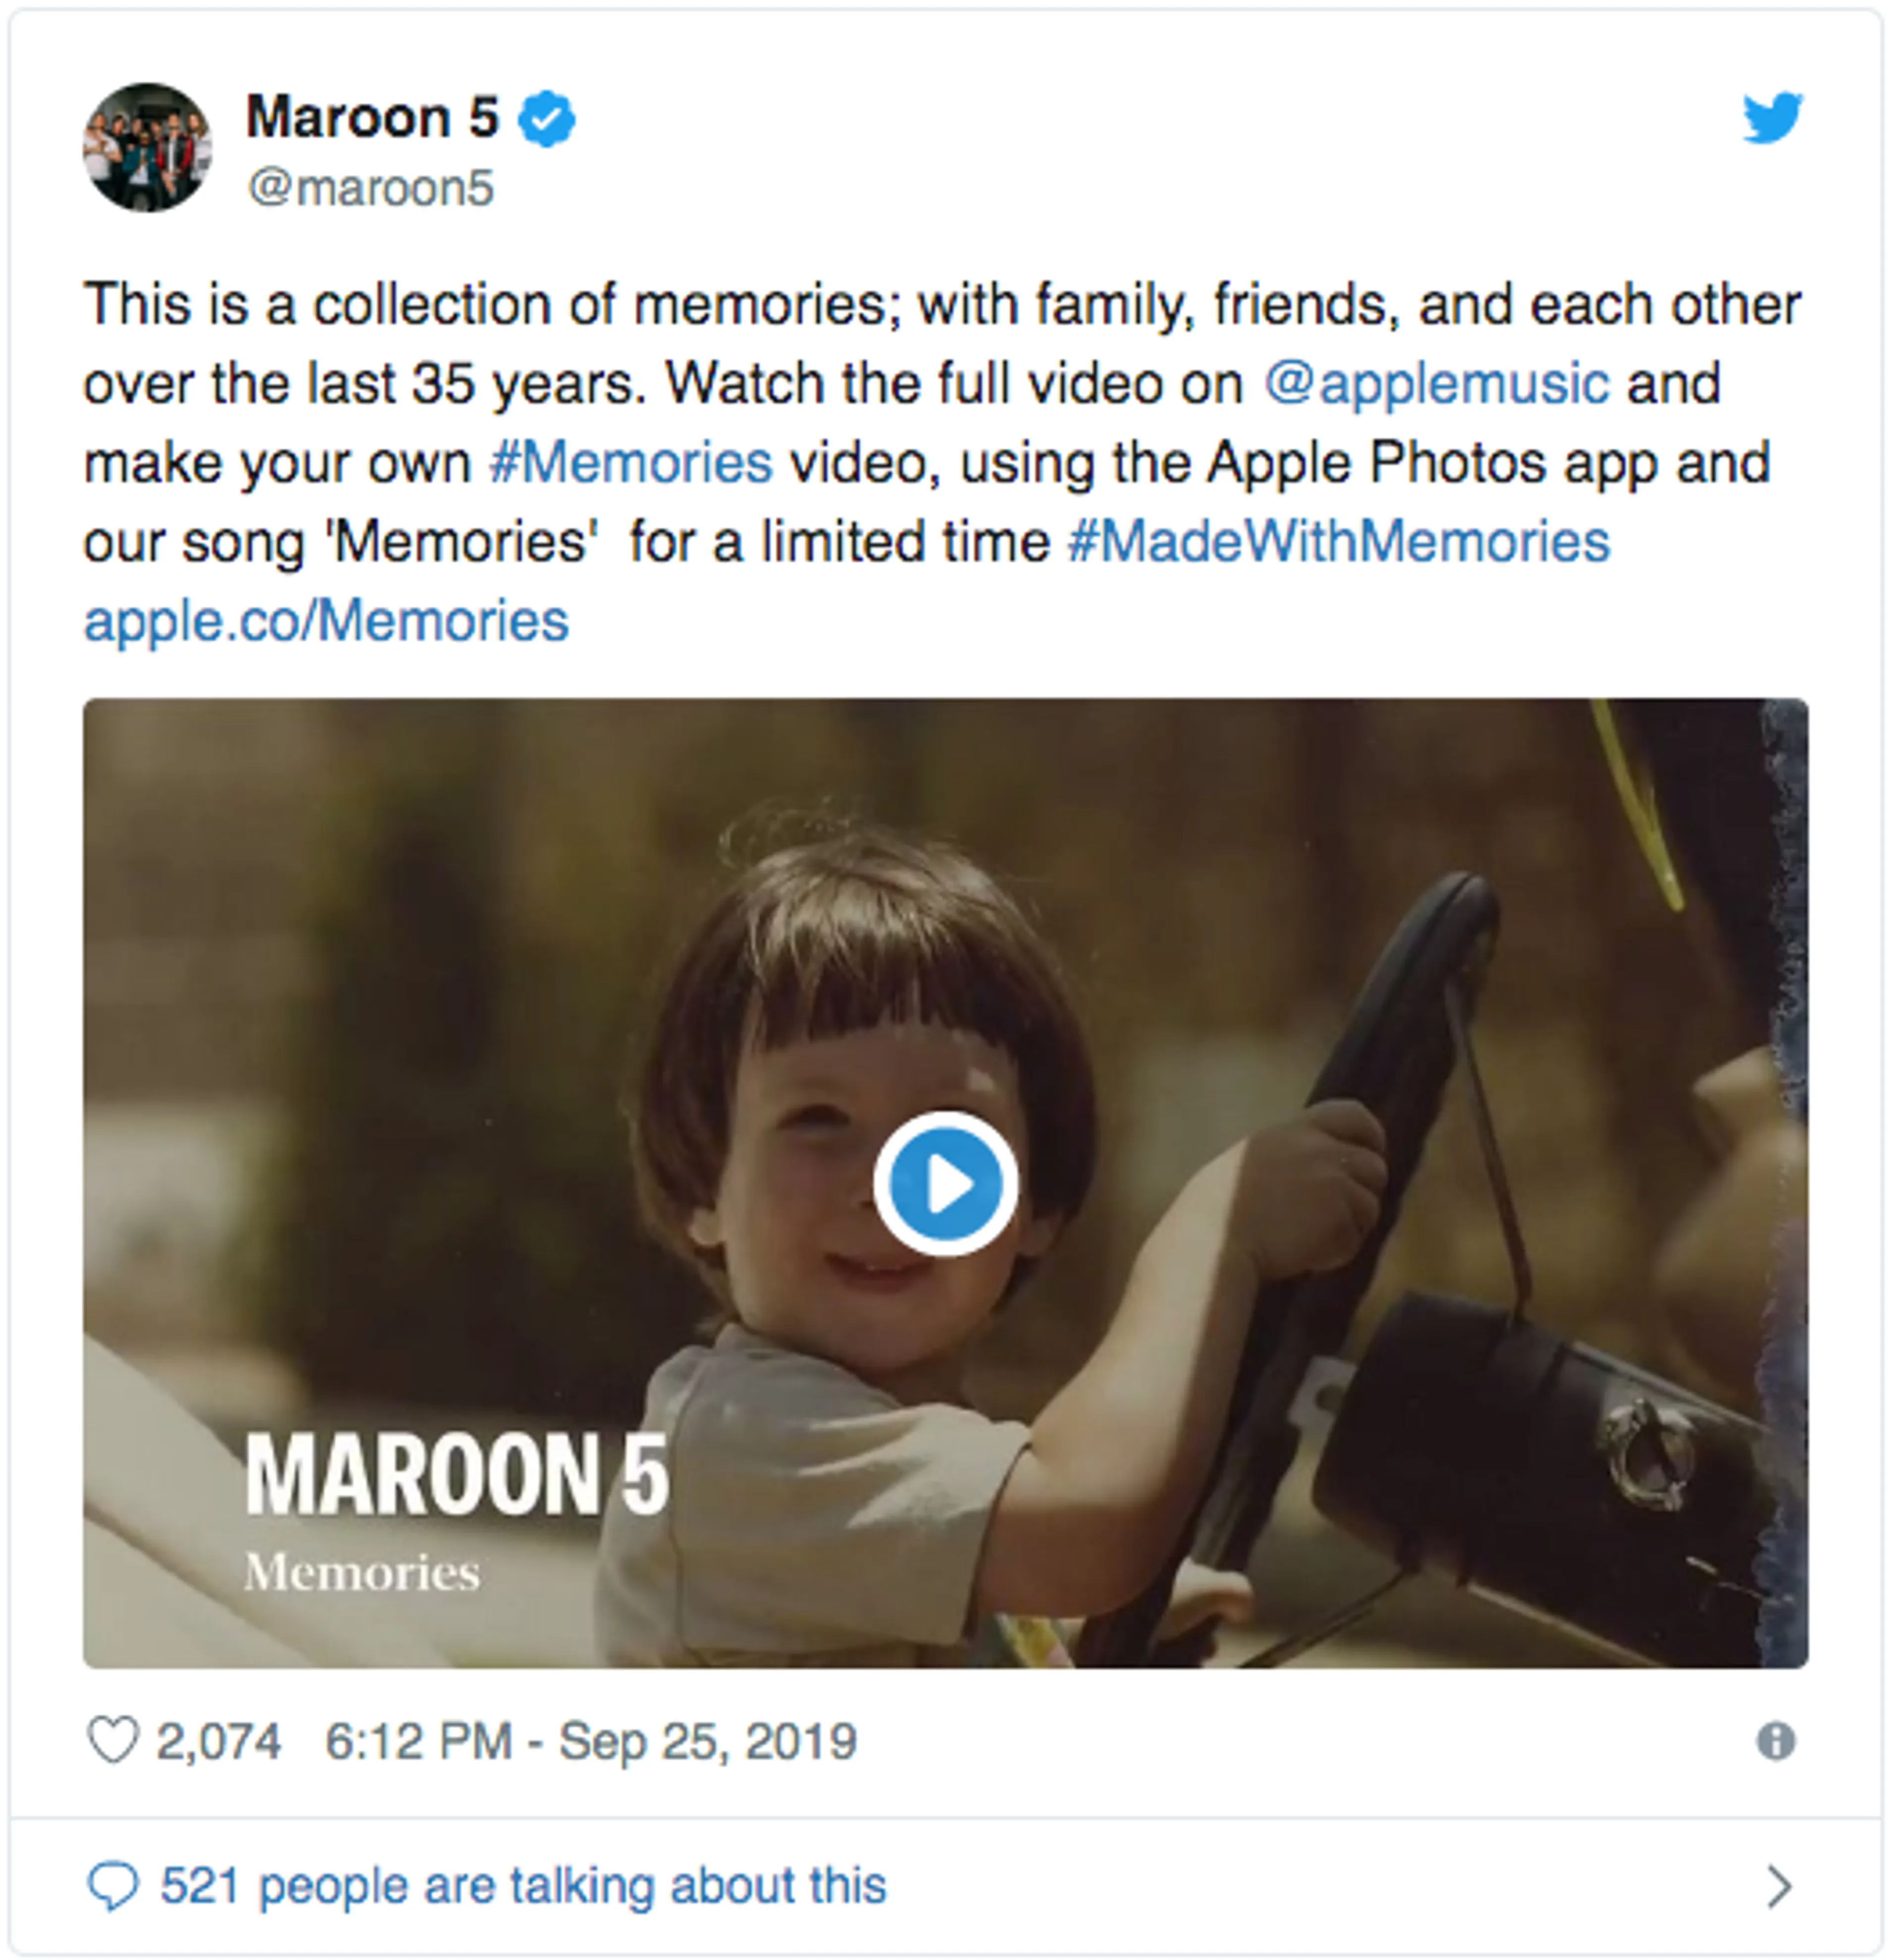Open the #MadeWithMemories hashtag
This screenshot has height=1960, width=1902.
(x=1338, y=542)
